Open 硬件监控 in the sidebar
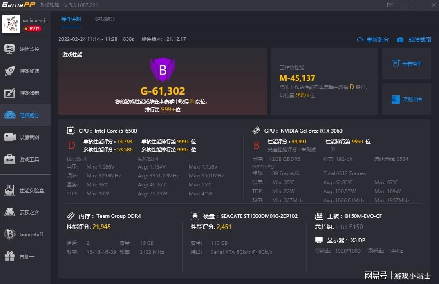439x284 pixels. tap(29, 49)
